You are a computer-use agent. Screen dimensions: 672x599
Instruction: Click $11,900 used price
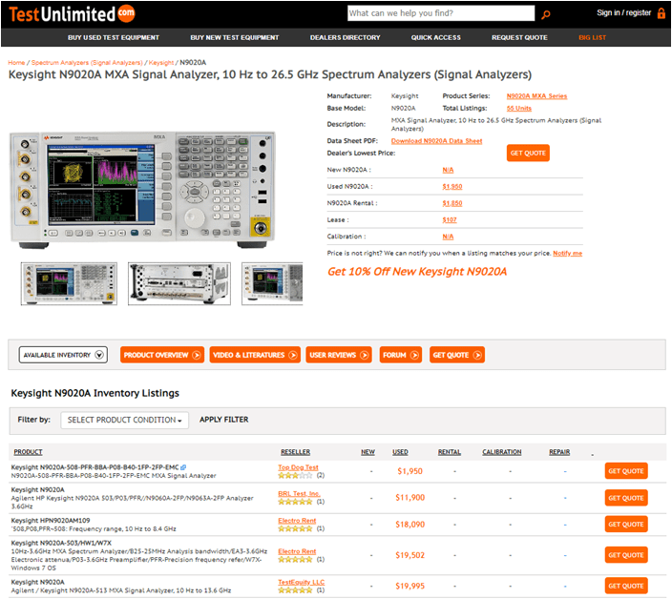(410, 498)
